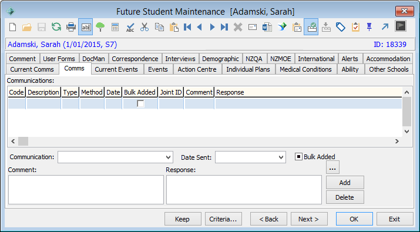Screen dimensions: 420x232
Task: Click the clipboard with card icon
Action: coord(297,27)
